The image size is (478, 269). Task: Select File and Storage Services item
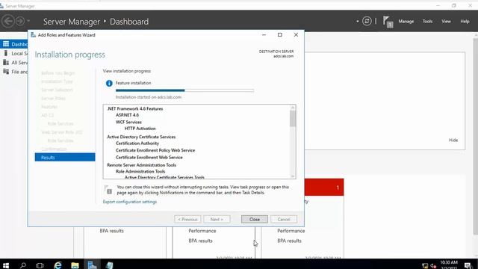click(x=14, y=72)
